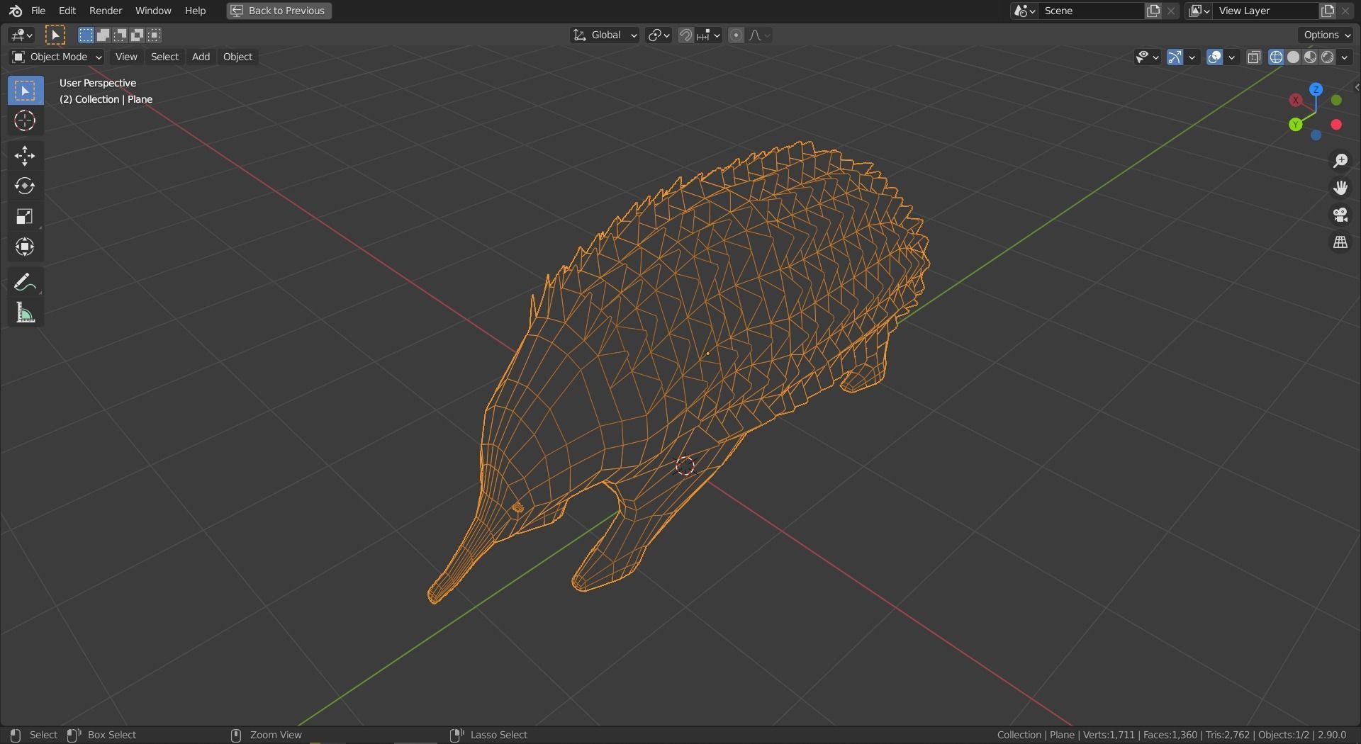Open the gizmo settings dropdown arrow
The height and width of the screenshot is (744, 1361).
[x=1192, y=57]
